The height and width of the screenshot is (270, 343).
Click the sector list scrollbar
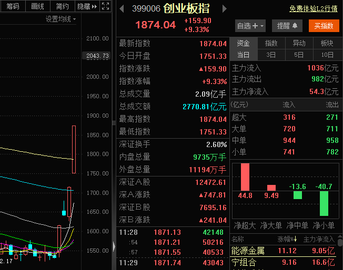pyautogui.click(x=340, y=242)
